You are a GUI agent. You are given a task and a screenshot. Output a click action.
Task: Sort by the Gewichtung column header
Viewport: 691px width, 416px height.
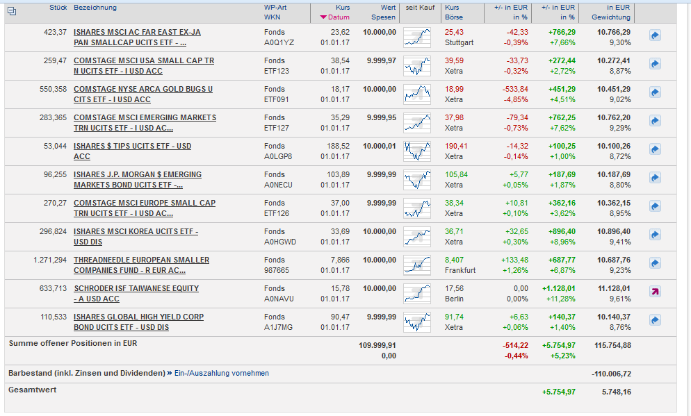coord(611,17)
